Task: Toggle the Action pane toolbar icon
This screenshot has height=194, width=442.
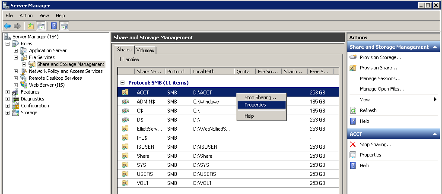Action: click(x=64, y=26)
